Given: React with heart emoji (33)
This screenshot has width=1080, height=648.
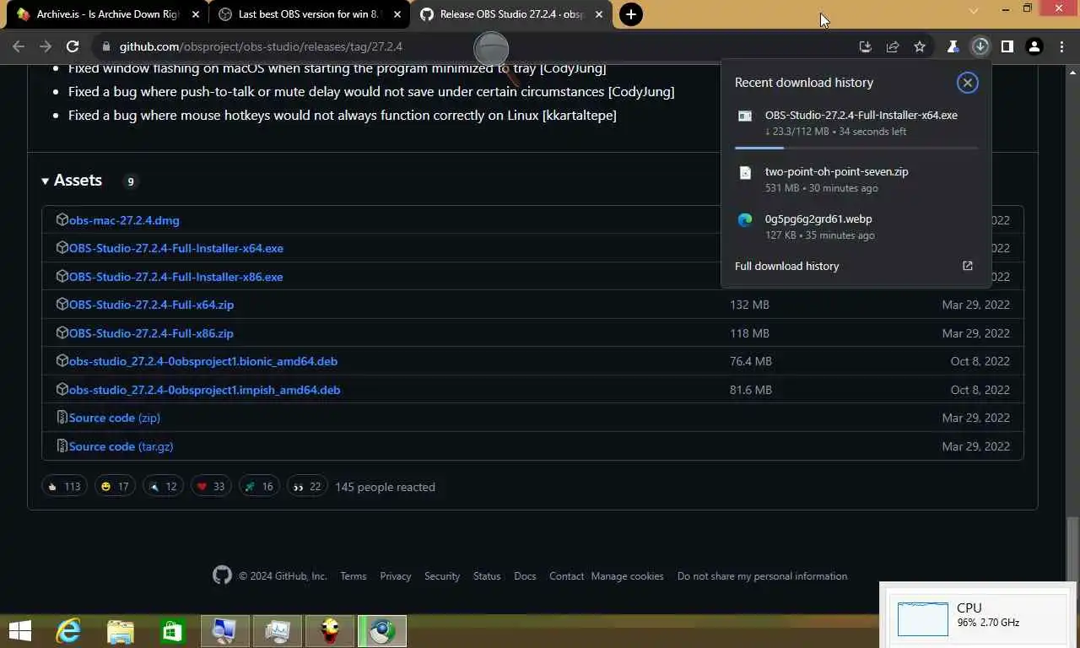Looking at the screenshot, I should (211, 487).
